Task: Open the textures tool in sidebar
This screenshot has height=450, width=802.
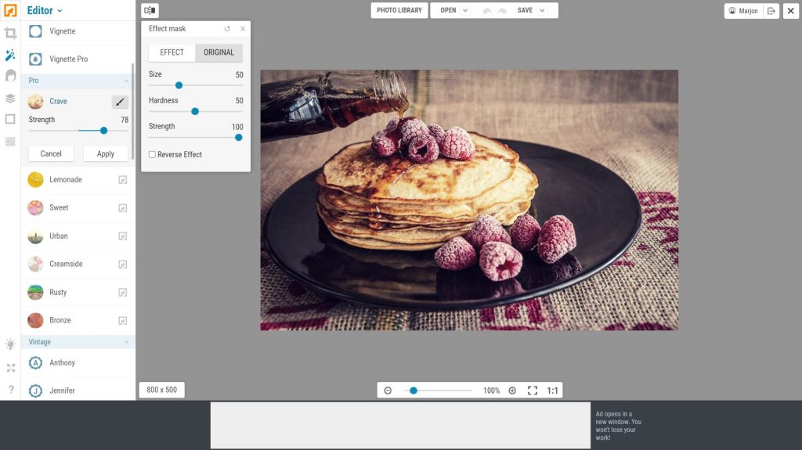Action: pyautogui.click(x=10, y=142)
